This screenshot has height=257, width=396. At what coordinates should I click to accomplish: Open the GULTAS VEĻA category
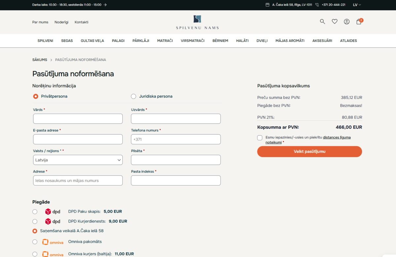(92, 41)
